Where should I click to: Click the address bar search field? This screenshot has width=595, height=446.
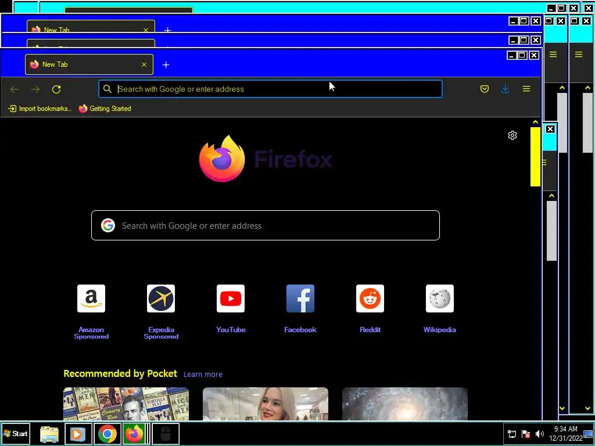(x=270, y=89)
